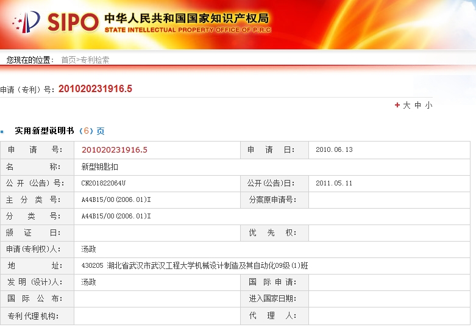The width and height of the screenshot is (476, 327).
Task: Click the publication date 2011.05.11
Action: [x=334, y=183]
